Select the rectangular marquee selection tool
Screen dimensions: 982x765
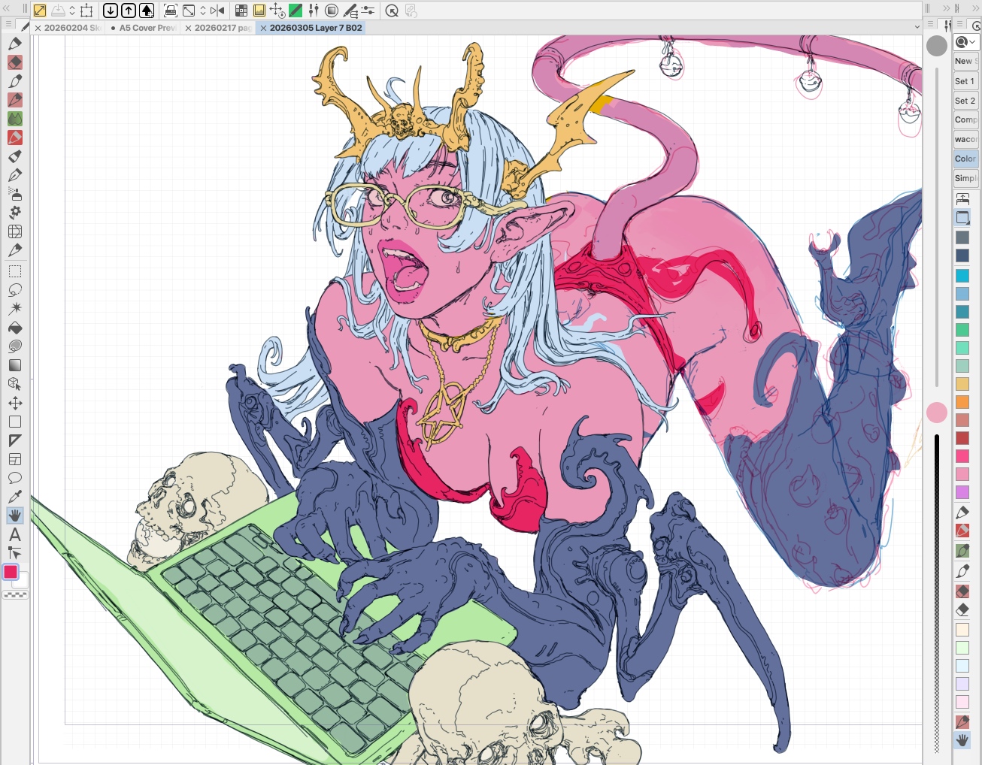(x=15, y=271)
